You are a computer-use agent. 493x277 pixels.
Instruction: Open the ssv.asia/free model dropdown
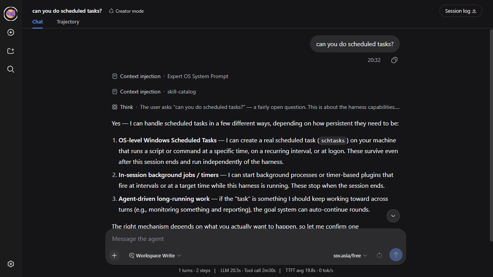(350, 255)
